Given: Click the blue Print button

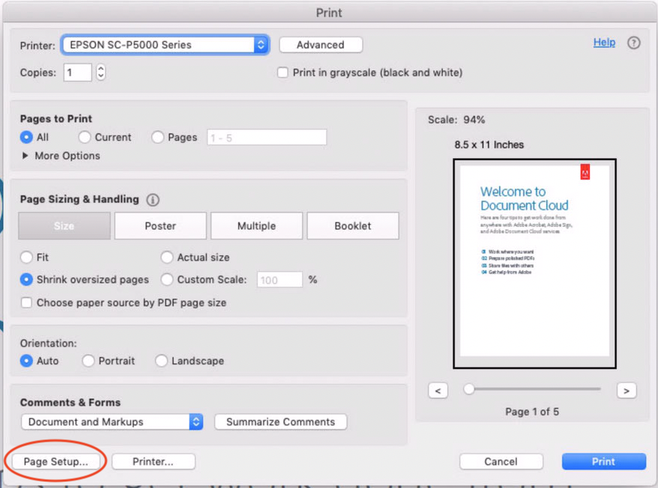Looking at the screenshot, I should [604, 462].
